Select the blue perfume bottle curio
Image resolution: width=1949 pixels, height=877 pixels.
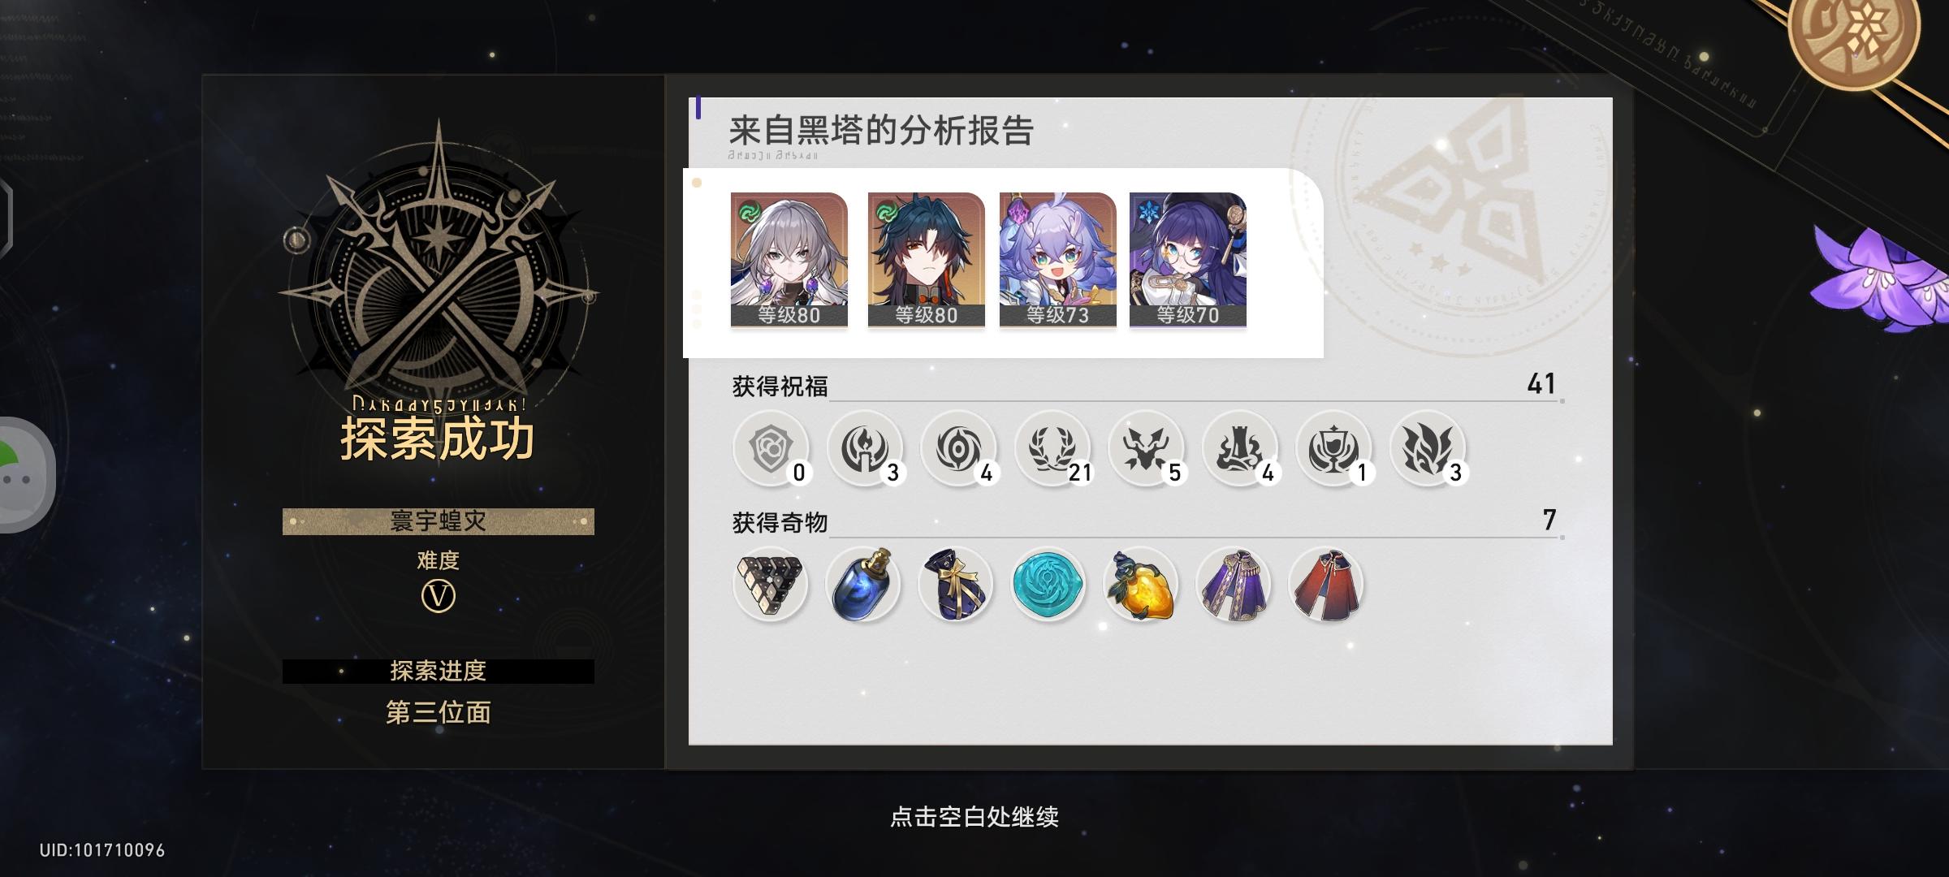pos(863,585)
